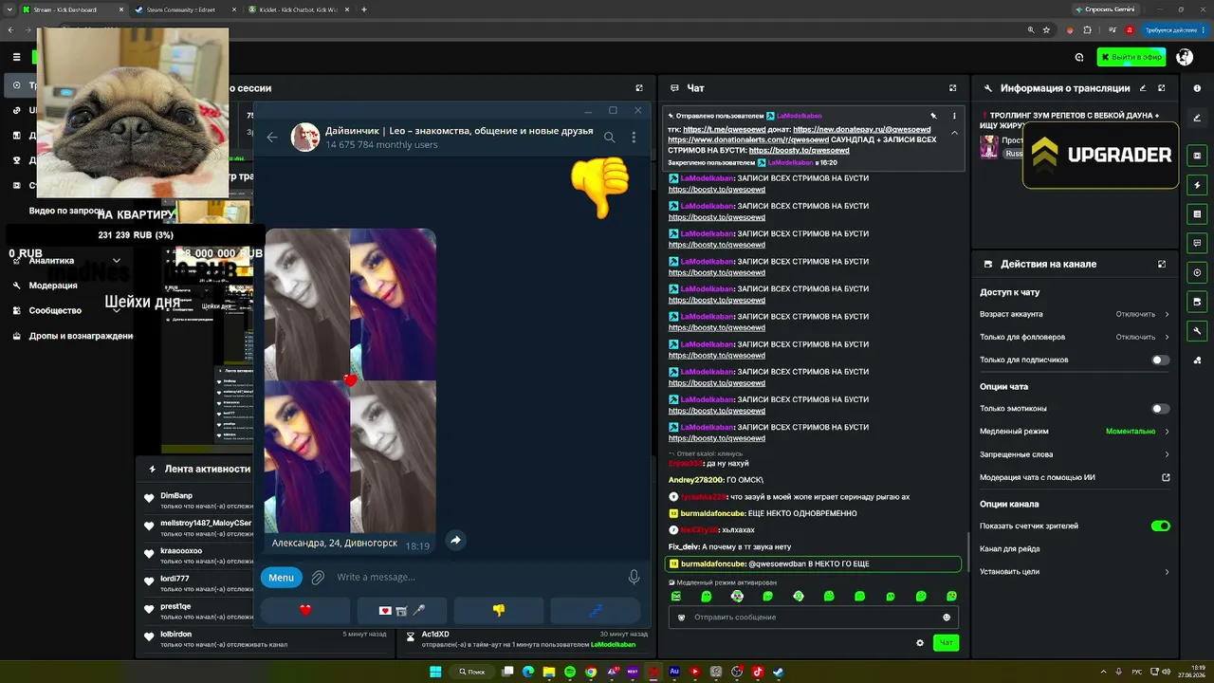Open Kick chat settings gear
Viewport: 1214px width, 683px height.
coord(920,643)
